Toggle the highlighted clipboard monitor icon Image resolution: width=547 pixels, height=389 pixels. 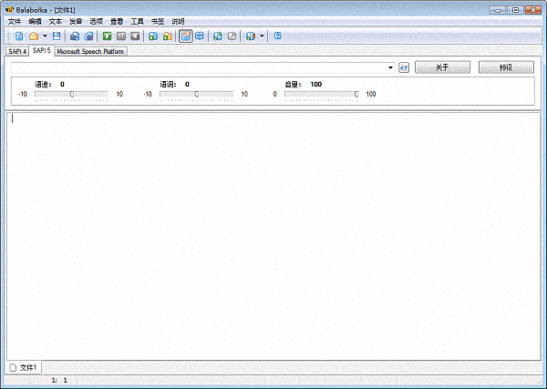tap(186, 36)
